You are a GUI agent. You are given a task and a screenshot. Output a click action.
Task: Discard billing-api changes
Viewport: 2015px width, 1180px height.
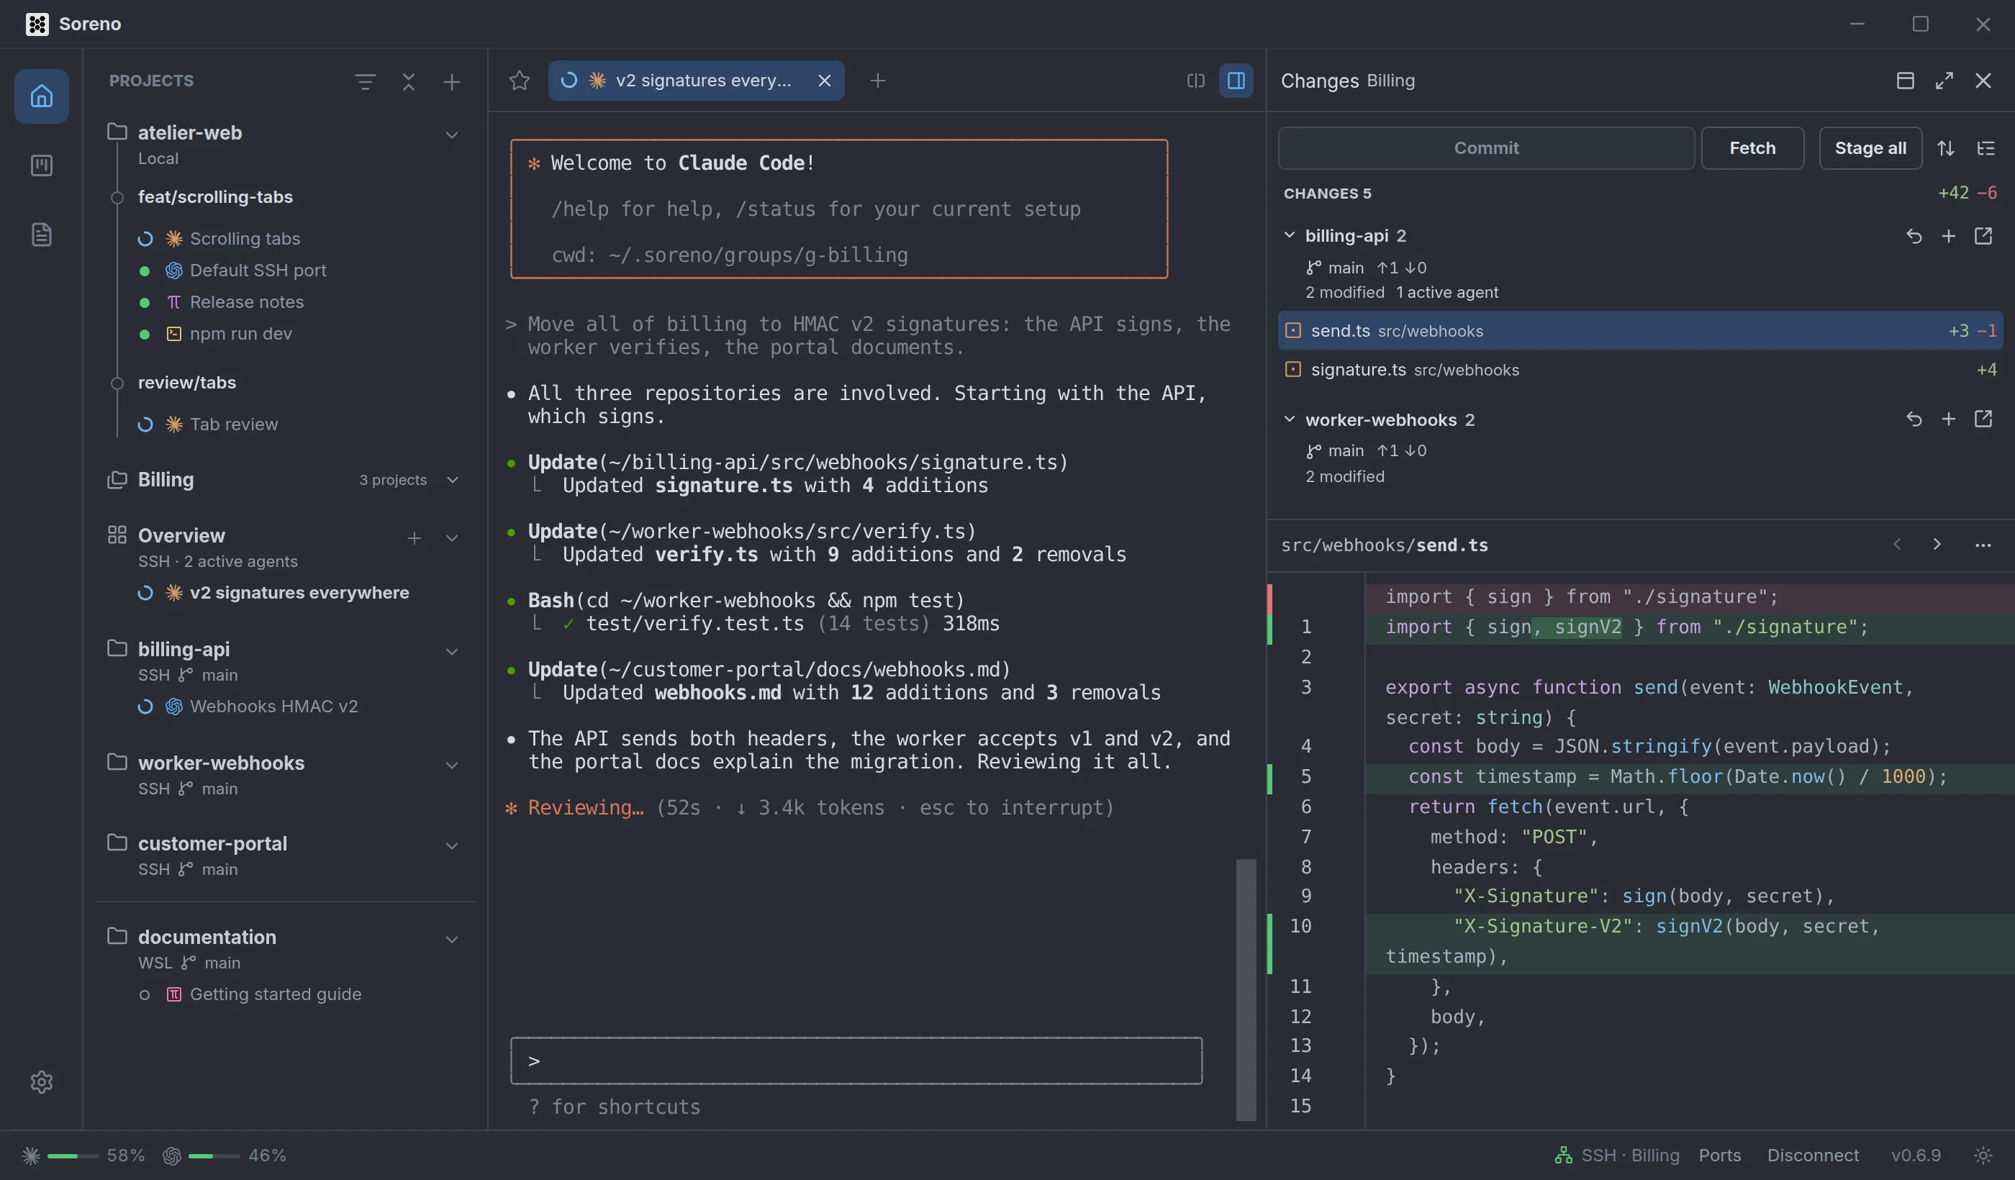pyautogui.click(x=1914, y=236)
